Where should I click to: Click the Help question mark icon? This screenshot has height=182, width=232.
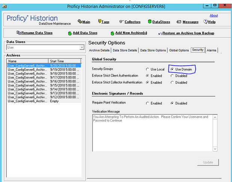point(205,21)
